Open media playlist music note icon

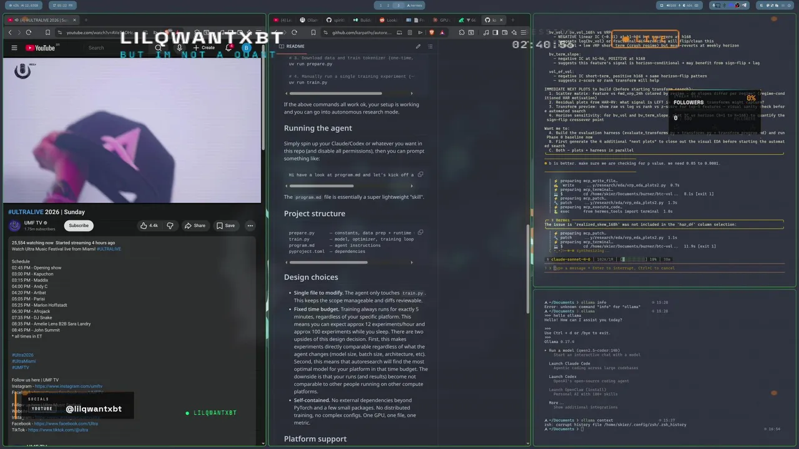(x=486, y=32)
